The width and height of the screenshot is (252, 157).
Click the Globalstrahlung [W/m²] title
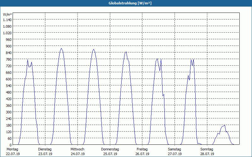[x=130, y=3]
